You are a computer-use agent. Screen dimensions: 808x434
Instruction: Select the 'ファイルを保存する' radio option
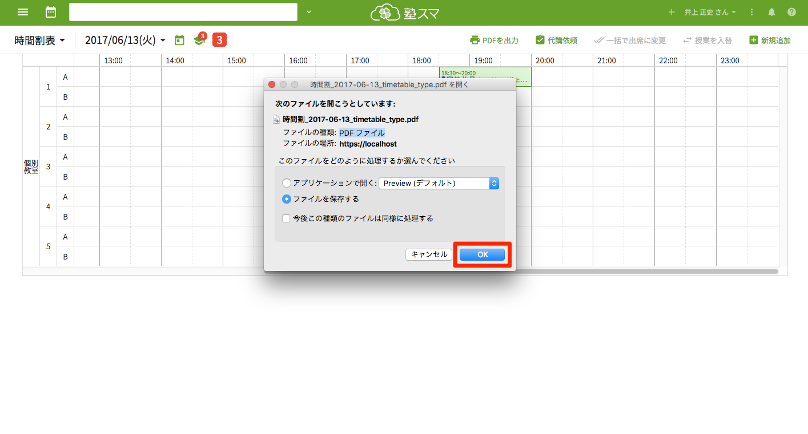point(287,199)
